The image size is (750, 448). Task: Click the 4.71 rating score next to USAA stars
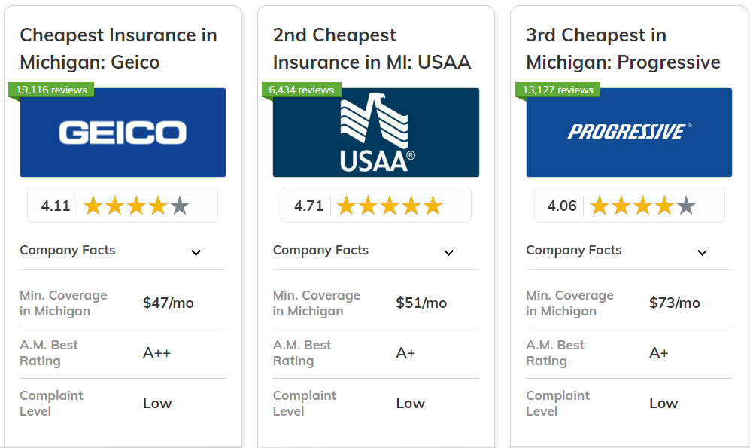307,204
